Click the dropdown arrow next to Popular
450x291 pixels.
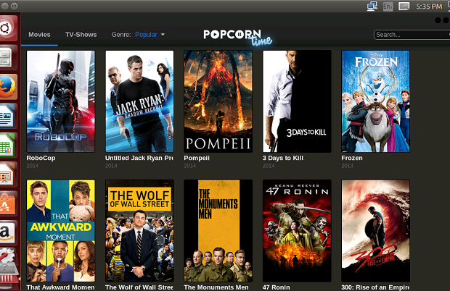coord(163,35)
